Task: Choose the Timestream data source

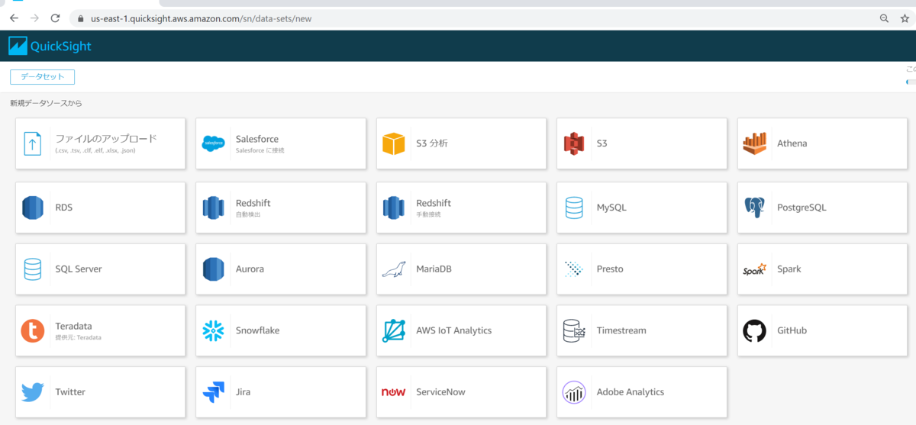Action: (x=641, y=330)
